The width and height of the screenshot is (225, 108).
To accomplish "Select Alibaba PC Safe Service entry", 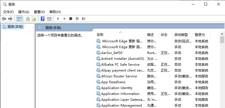I will (x=120, y=65).
